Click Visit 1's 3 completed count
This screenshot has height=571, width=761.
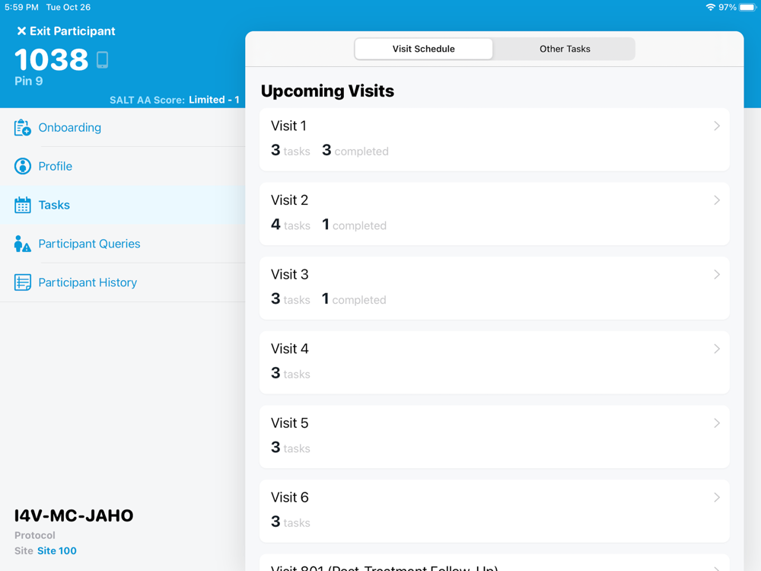355,151
